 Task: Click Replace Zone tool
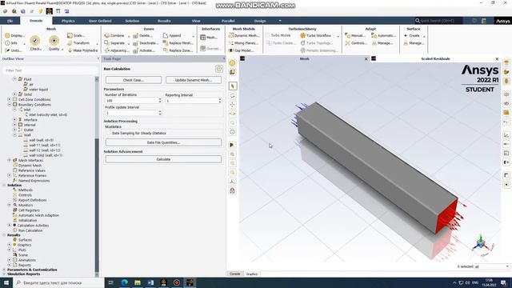[178, 50]
